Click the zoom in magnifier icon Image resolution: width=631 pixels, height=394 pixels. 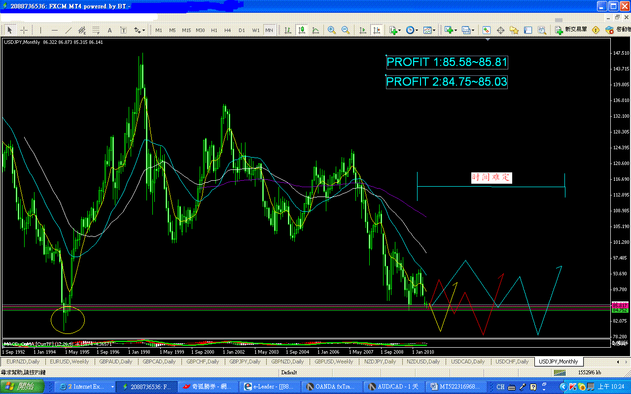pyautogui.click(x=332, y=30)
